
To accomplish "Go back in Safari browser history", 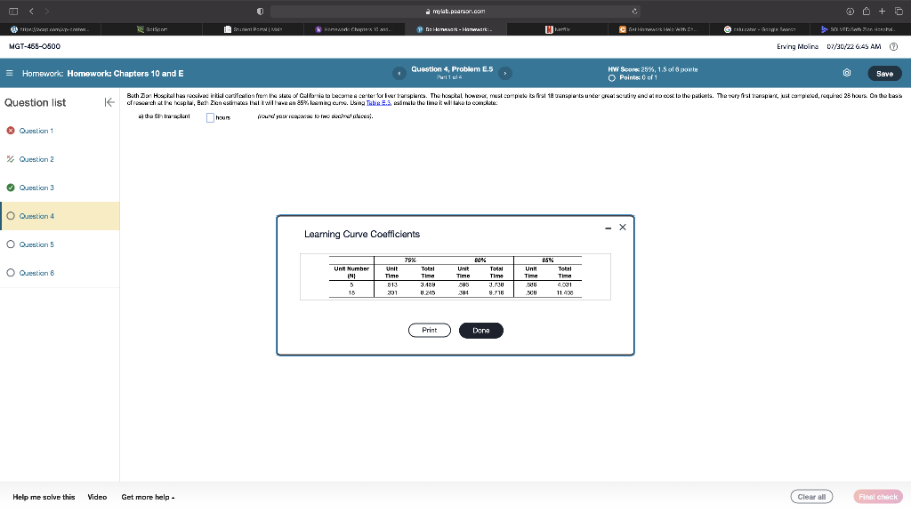I will [31, 11].
